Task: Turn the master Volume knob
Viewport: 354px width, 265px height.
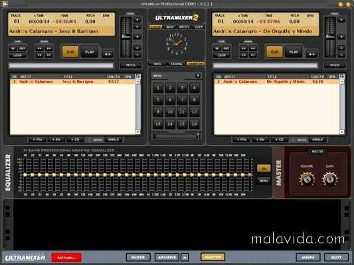Action: pos(307,180)
